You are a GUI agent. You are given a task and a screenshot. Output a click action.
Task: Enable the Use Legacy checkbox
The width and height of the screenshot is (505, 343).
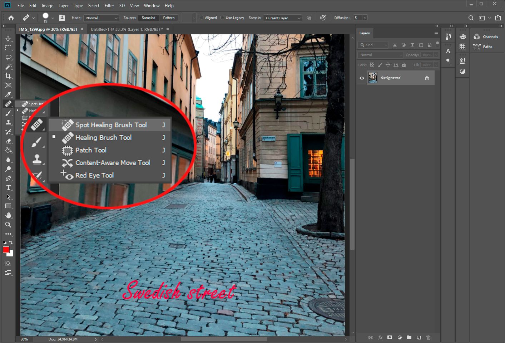pos(222,18)
